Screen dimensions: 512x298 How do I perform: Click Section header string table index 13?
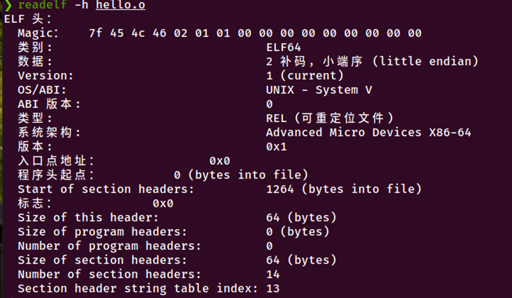click(273, 289)
